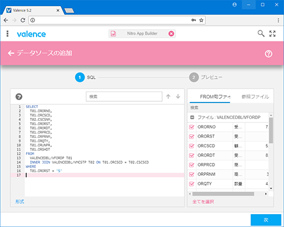The width and height of the screenshot is (284, 227).
Task: Switch to the FROM句ファイル tab
Action: 210,97
